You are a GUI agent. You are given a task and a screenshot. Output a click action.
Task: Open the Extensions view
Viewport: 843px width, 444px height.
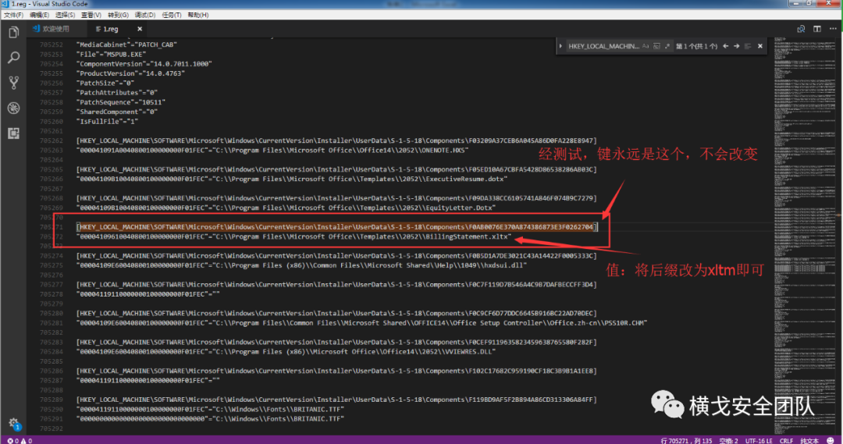13,133
